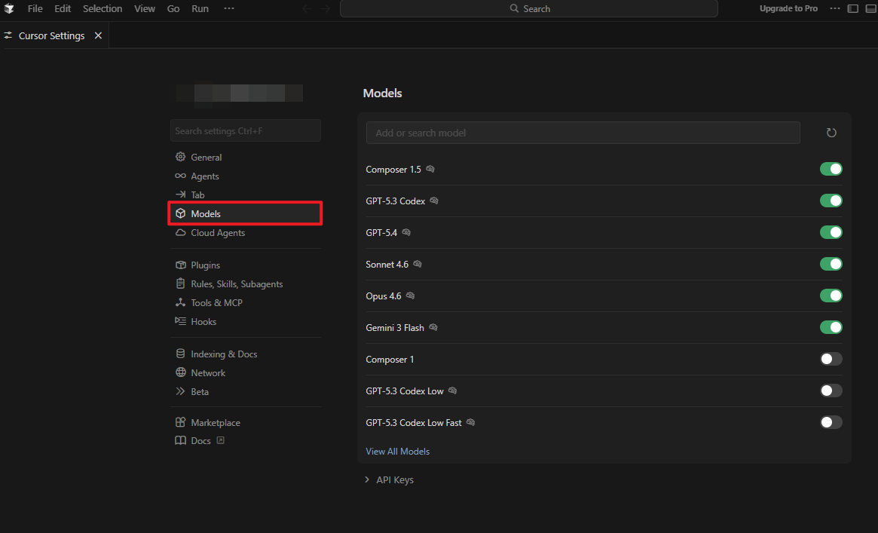Click the Indexing & Docs database icon
This screenshot has height=533, width=878.
pos(180,354)
